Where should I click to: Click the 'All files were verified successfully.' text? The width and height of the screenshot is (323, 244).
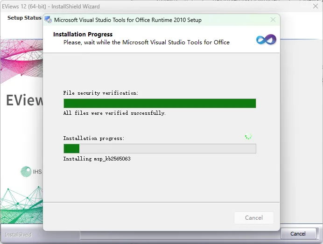tap(114, 113)
